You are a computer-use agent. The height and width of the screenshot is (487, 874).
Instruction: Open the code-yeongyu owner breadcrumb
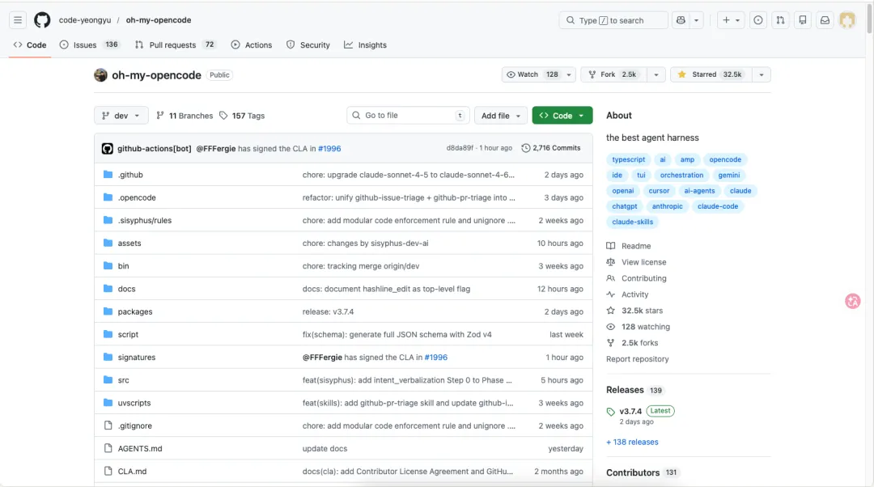click(85, 20)
